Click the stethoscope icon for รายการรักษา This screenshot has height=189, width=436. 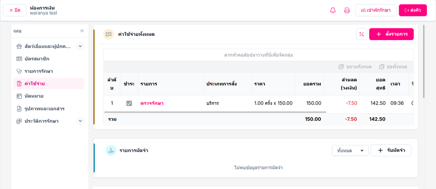click(x=19, y=71)
